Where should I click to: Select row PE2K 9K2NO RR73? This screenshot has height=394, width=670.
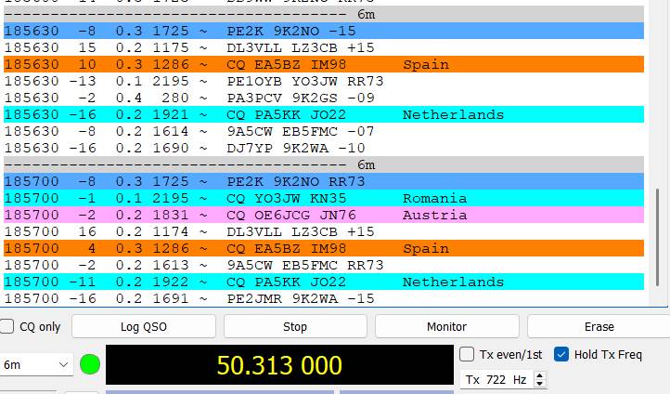coord(324,181)
